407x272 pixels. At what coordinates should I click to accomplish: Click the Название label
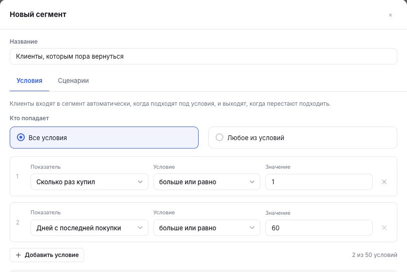pos(24,42)
